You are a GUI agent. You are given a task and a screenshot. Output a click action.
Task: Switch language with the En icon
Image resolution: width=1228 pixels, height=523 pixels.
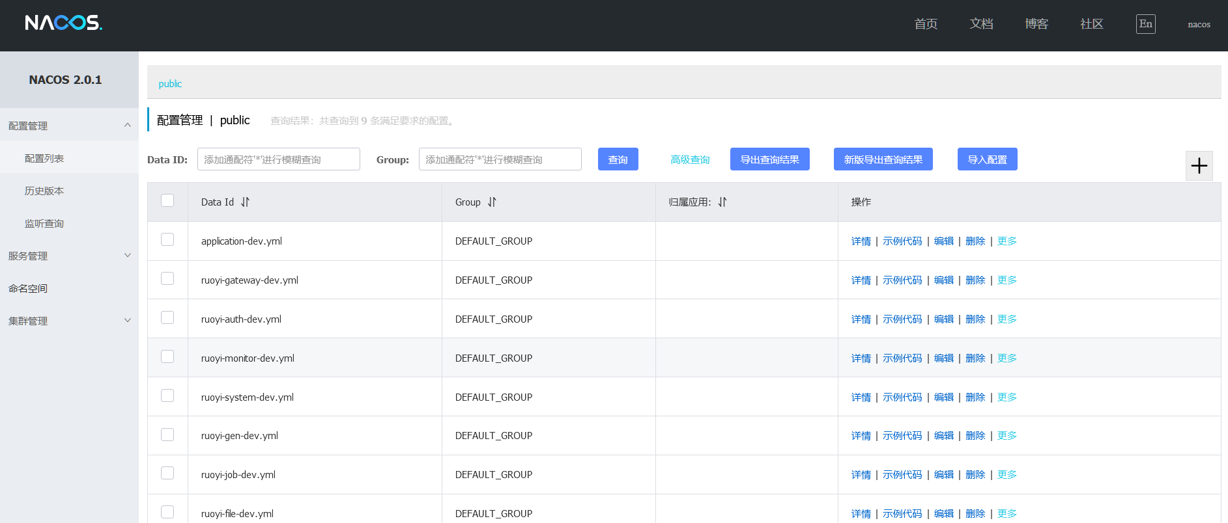1145,24
